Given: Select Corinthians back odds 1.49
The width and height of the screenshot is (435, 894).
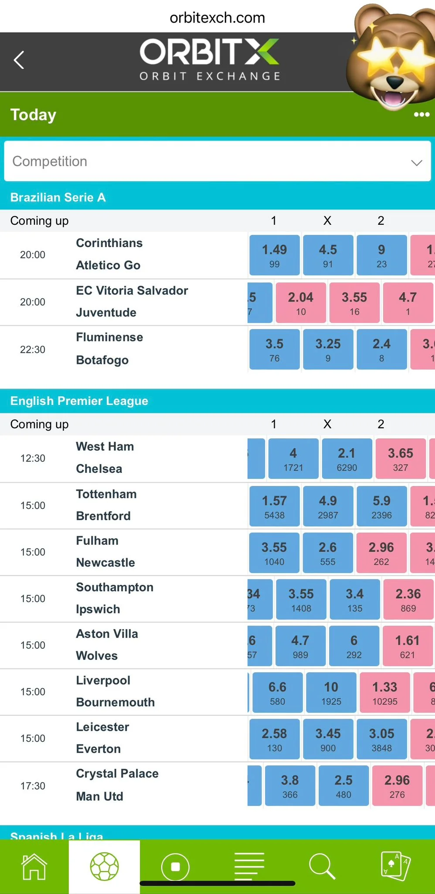Looking at the screenshot, I should 275,255.
